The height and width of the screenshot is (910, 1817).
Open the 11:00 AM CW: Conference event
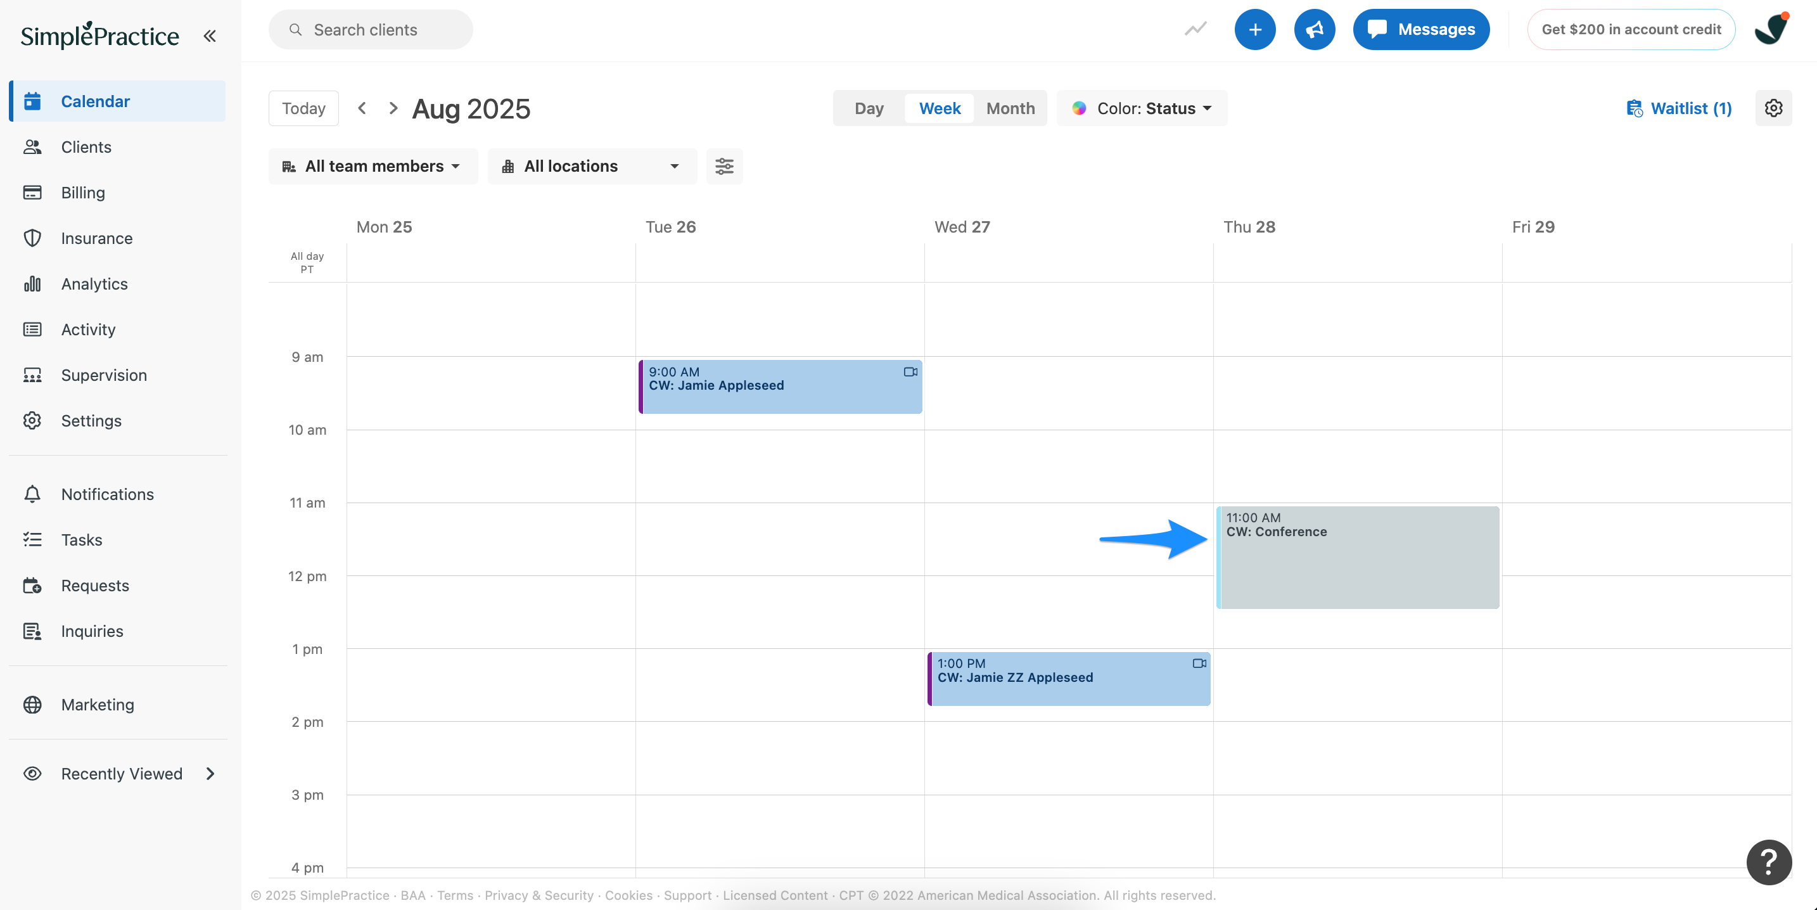[1358, 557]
